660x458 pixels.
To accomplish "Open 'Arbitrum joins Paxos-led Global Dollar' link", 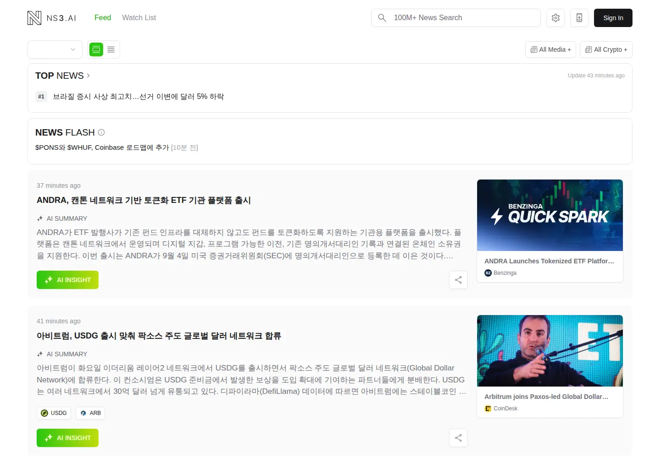I will point(546,397).
